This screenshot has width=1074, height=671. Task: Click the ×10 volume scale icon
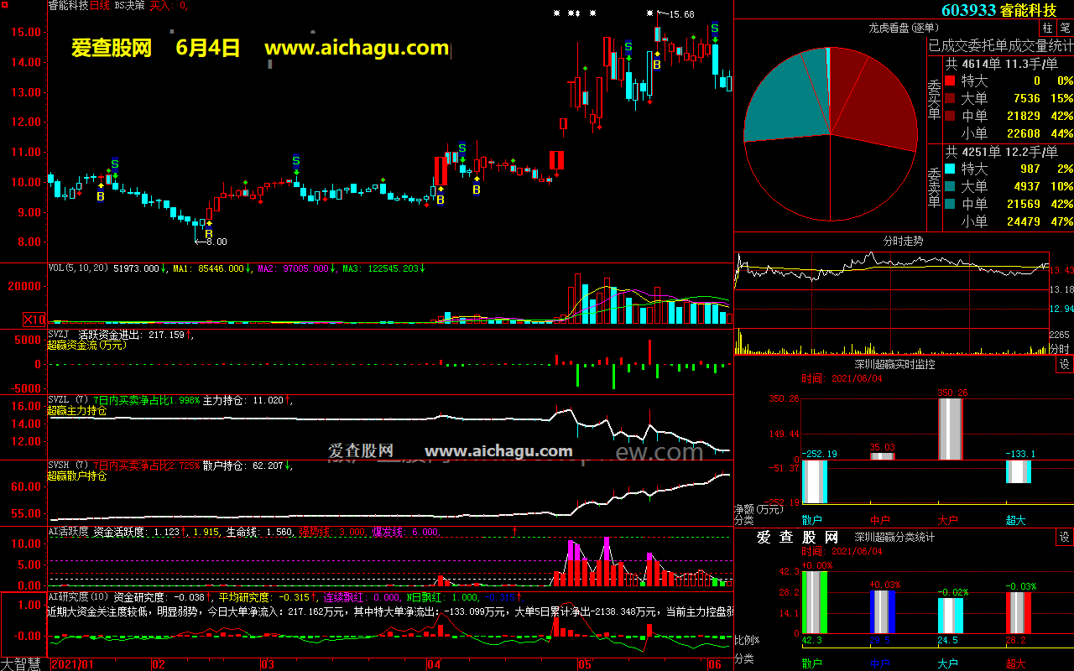coord(34,320)
